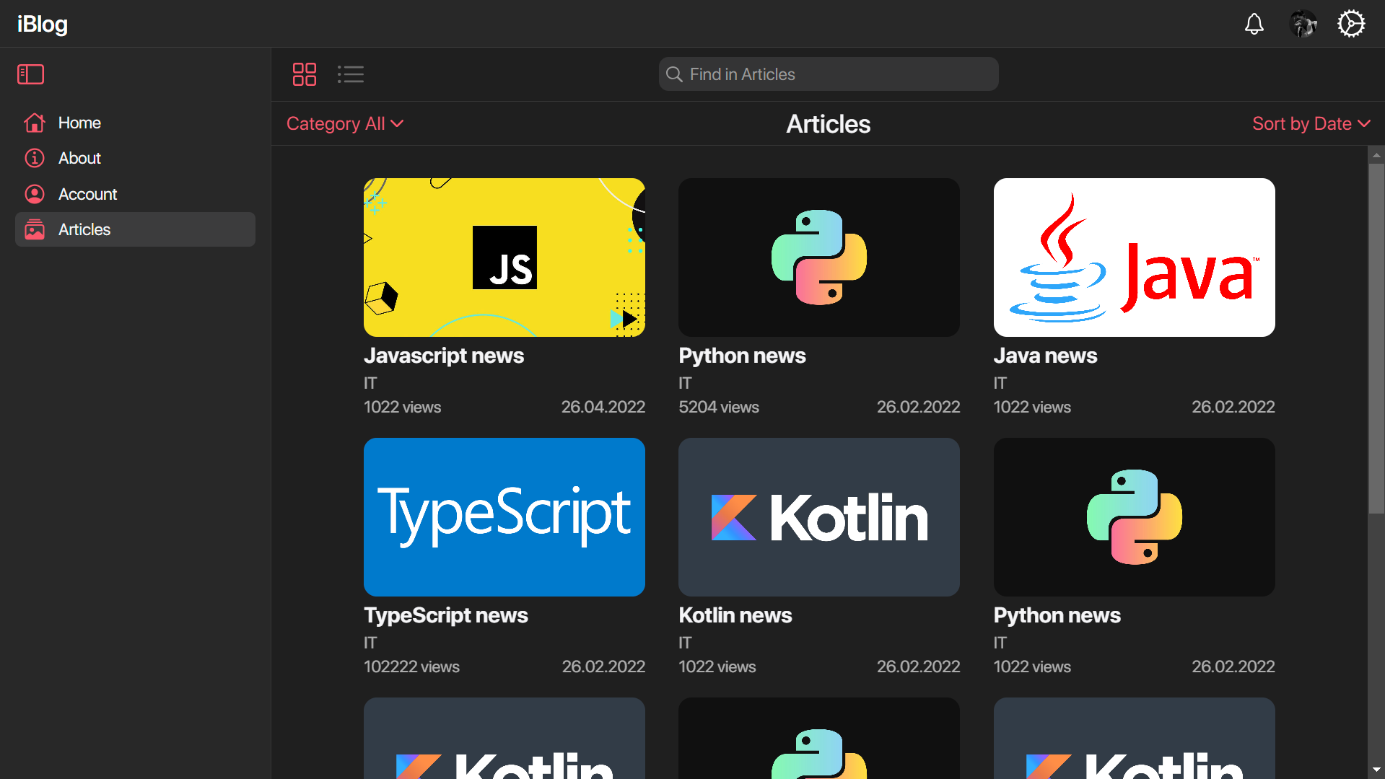The width and height of the screenshot is (1385, 779).
Task: Open the user avatar profile
Action: coord(1303,24)
